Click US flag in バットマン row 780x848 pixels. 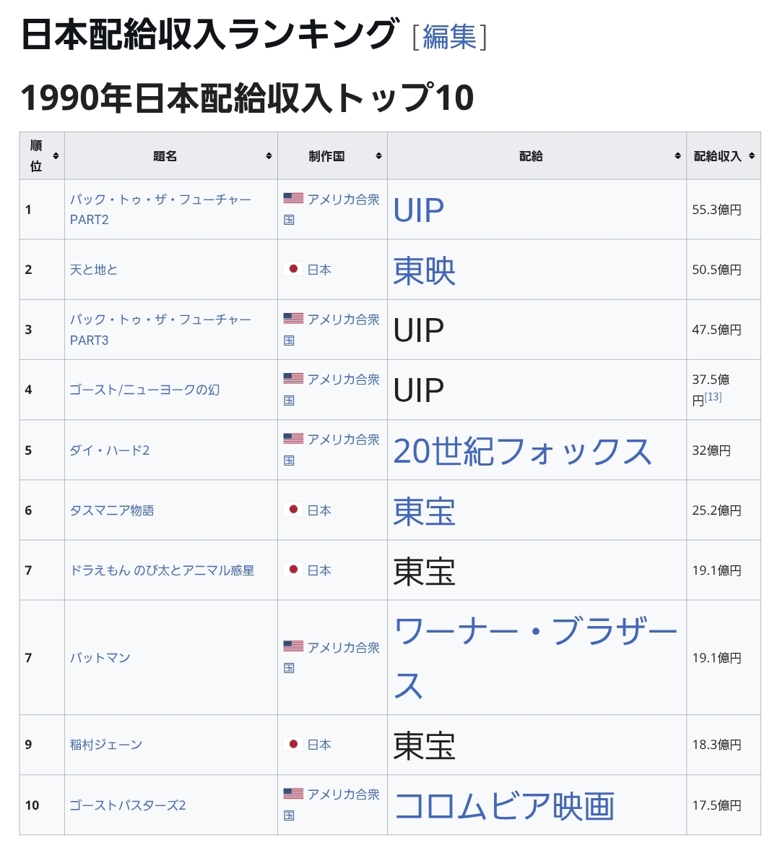tap(293, 646)
